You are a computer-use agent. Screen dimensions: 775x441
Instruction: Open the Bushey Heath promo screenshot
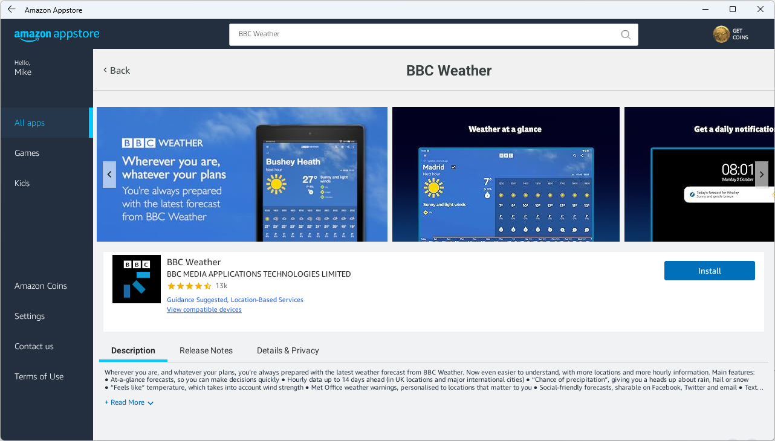coord(242,175)
